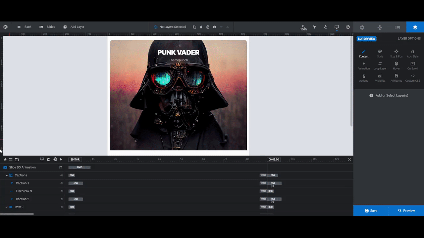
Task: Click the Caption-1 row end-of-slide arrow toggle
Action: pos(61,183)
